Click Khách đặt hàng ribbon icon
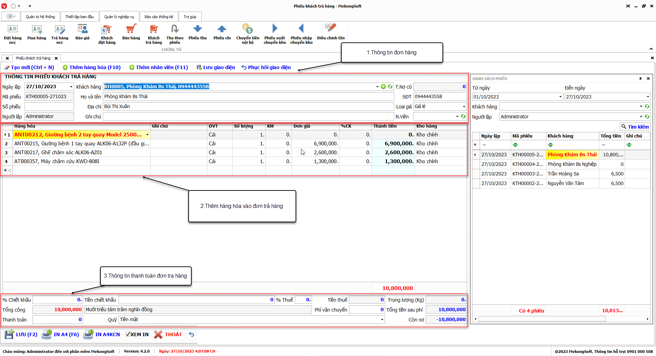 [x=107, y=34]
